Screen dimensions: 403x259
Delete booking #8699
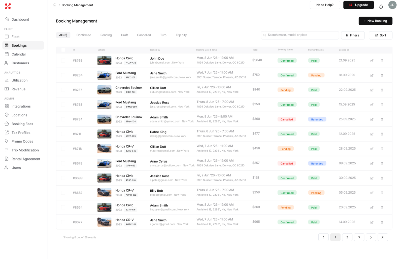click(382, 178)
